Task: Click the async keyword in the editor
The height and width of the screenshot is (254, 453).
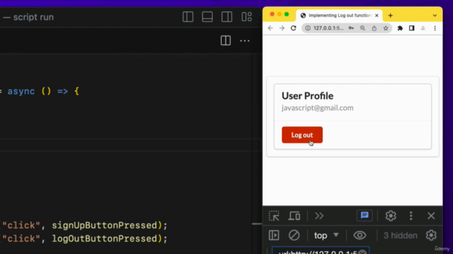Action: pos(21,91)
